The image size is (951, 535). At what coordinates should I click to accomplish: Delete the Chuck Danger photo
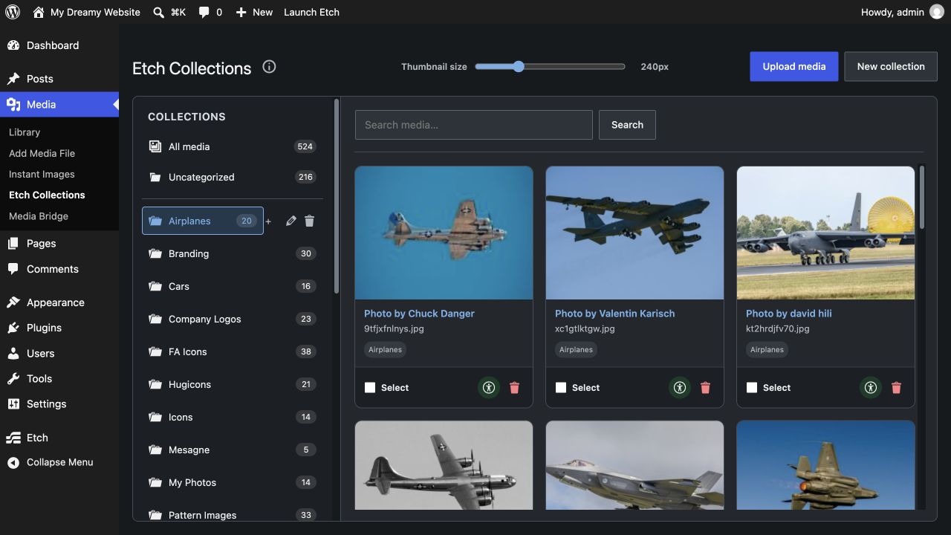tap(515, 387)
